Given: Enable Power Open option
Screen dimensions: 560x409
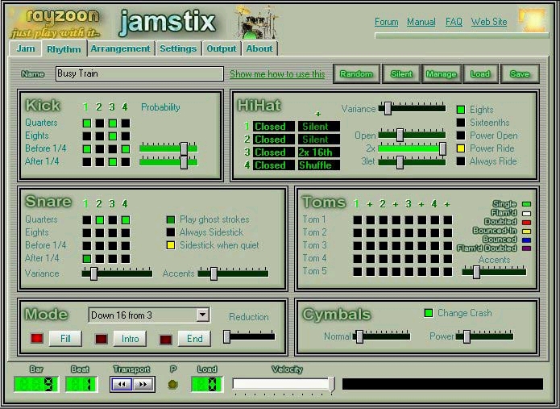Looking at the screenshot, I should (461, 136).
